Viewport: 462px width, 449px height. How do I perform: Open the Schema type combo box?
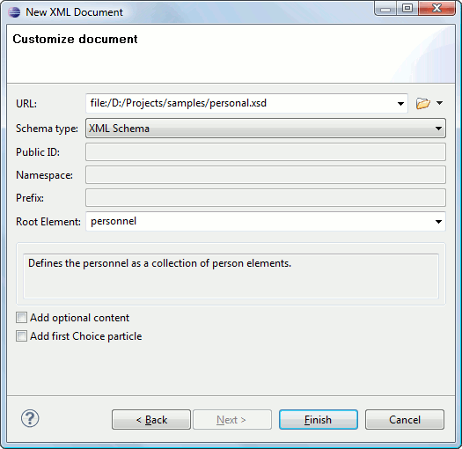(x=266, y=129)
